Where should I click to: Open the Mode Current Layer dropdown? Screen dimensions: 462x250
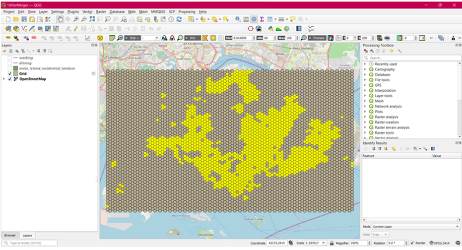415,227
